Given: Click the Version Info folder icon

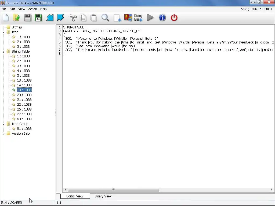Looking at the screenshot, I should point(8,134).
